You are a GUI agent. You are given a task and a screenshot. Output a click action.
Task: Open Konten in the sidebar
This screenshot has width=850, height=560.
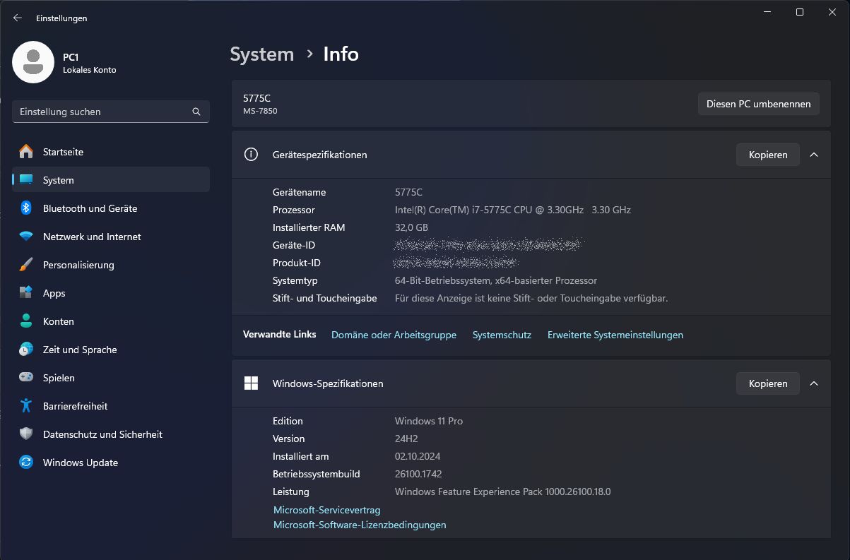(111, 321)
